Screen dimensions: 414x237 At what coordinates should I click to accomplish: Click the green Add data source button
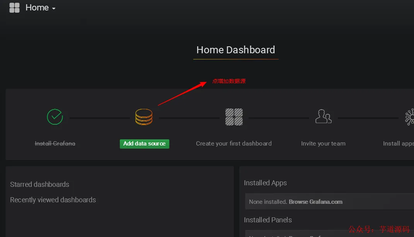(x=145, y=144)
